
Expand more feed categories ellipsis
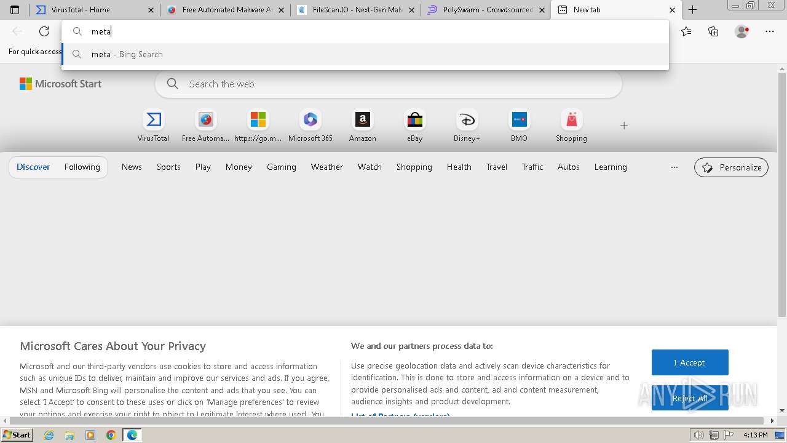674,167
